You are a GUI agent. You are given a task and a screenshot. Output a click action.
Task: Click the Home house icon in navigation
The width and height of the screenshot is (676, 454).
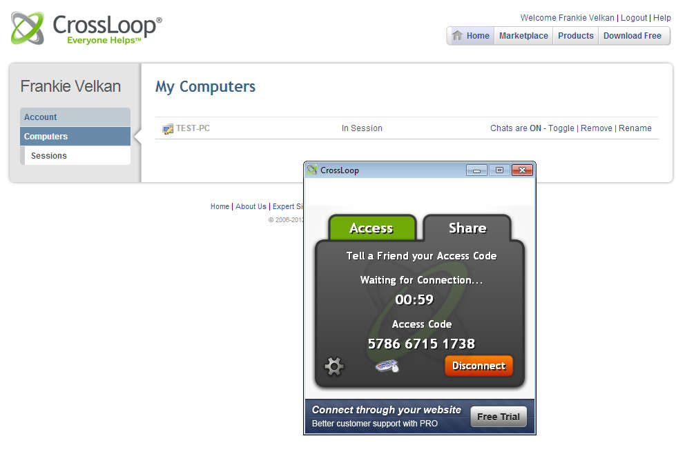pyautogui.click(x=457, y=35)
